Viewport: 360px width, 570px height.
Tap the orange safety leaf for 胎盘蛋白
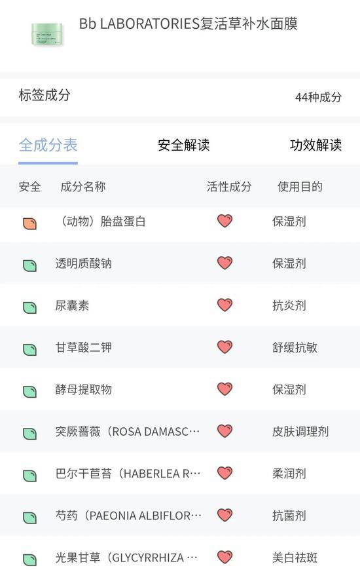[x=29, y=223]
